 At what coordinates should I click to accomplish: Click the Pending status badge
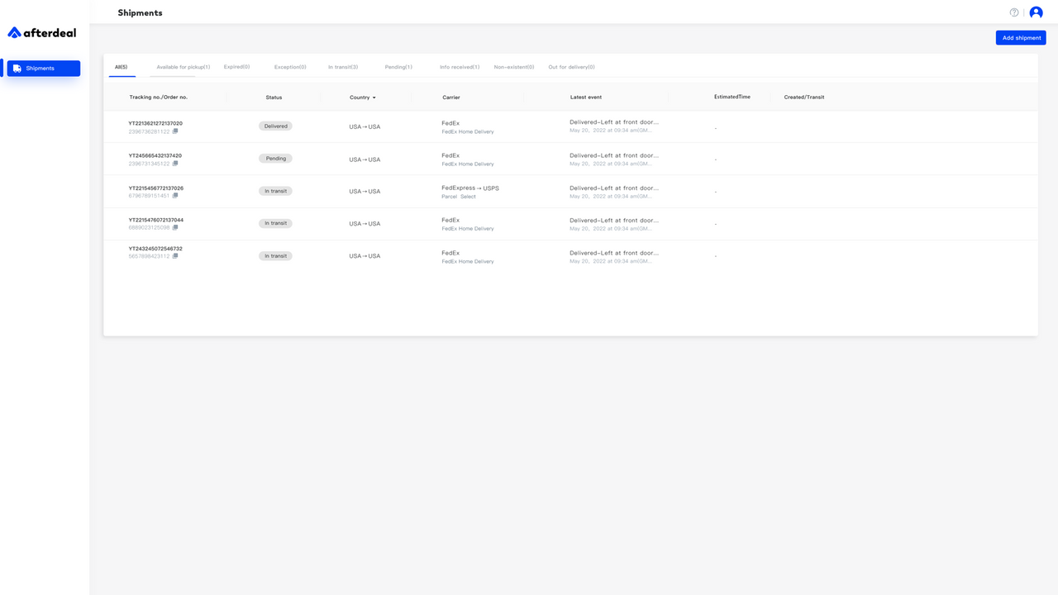pos(275,159)
